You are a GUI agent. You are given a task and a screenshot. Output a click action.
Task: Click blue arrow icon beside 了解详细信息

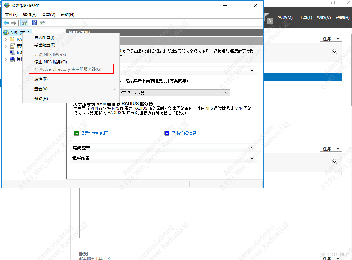click(167, 133)
